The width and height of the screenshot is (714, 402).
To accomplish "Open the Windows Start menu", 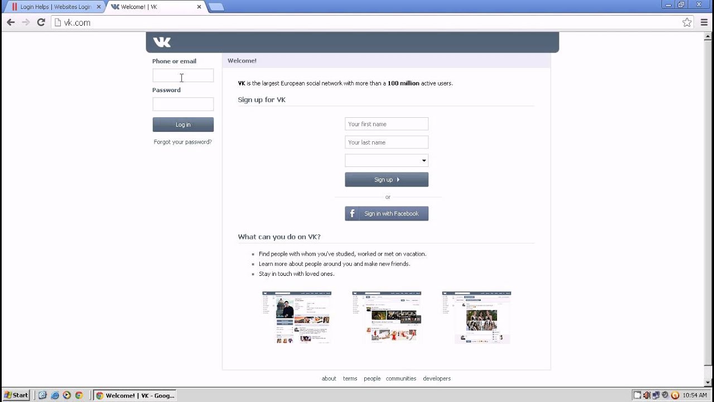I will pos(16,395).
